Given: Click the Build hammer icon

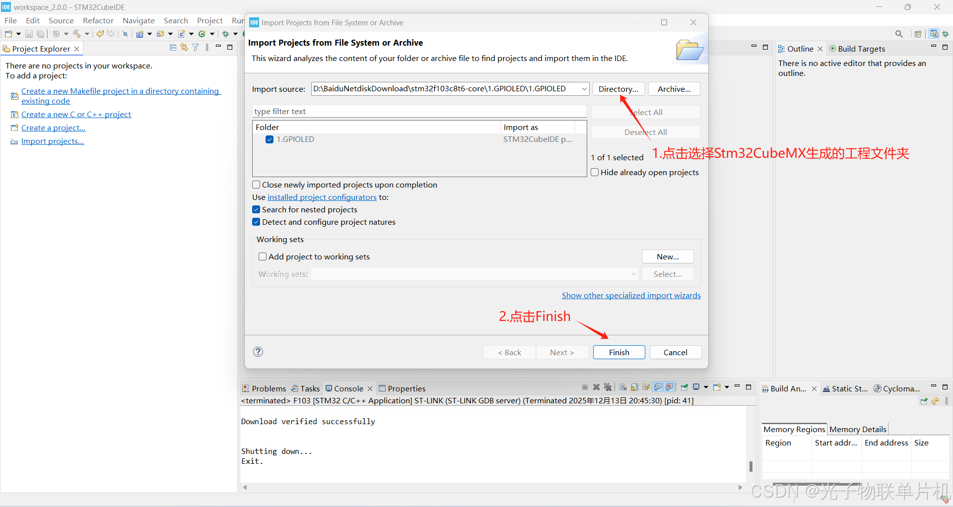Looking at the screenshot, I should (77, 34).
